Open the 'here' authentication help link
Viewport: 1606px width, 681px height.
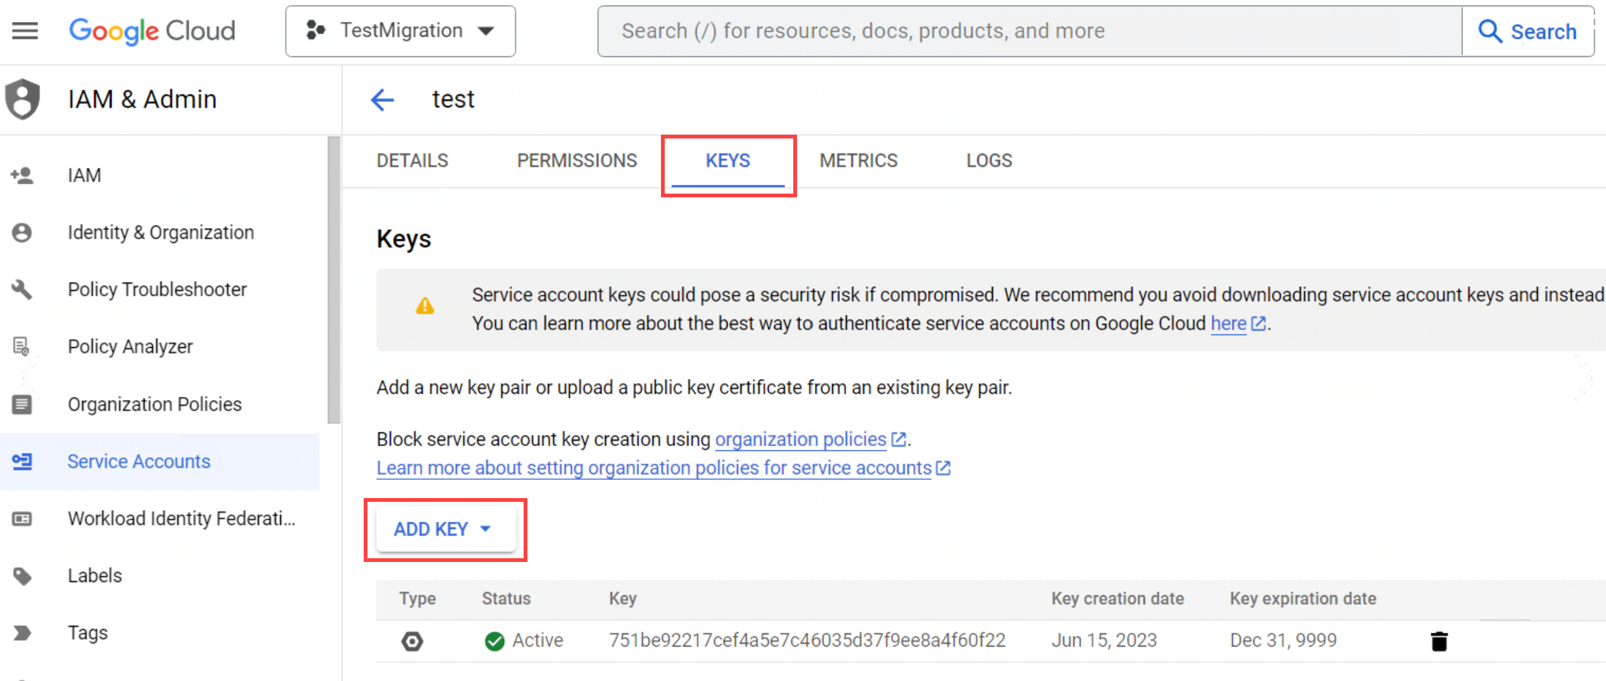pos(1228,323)
